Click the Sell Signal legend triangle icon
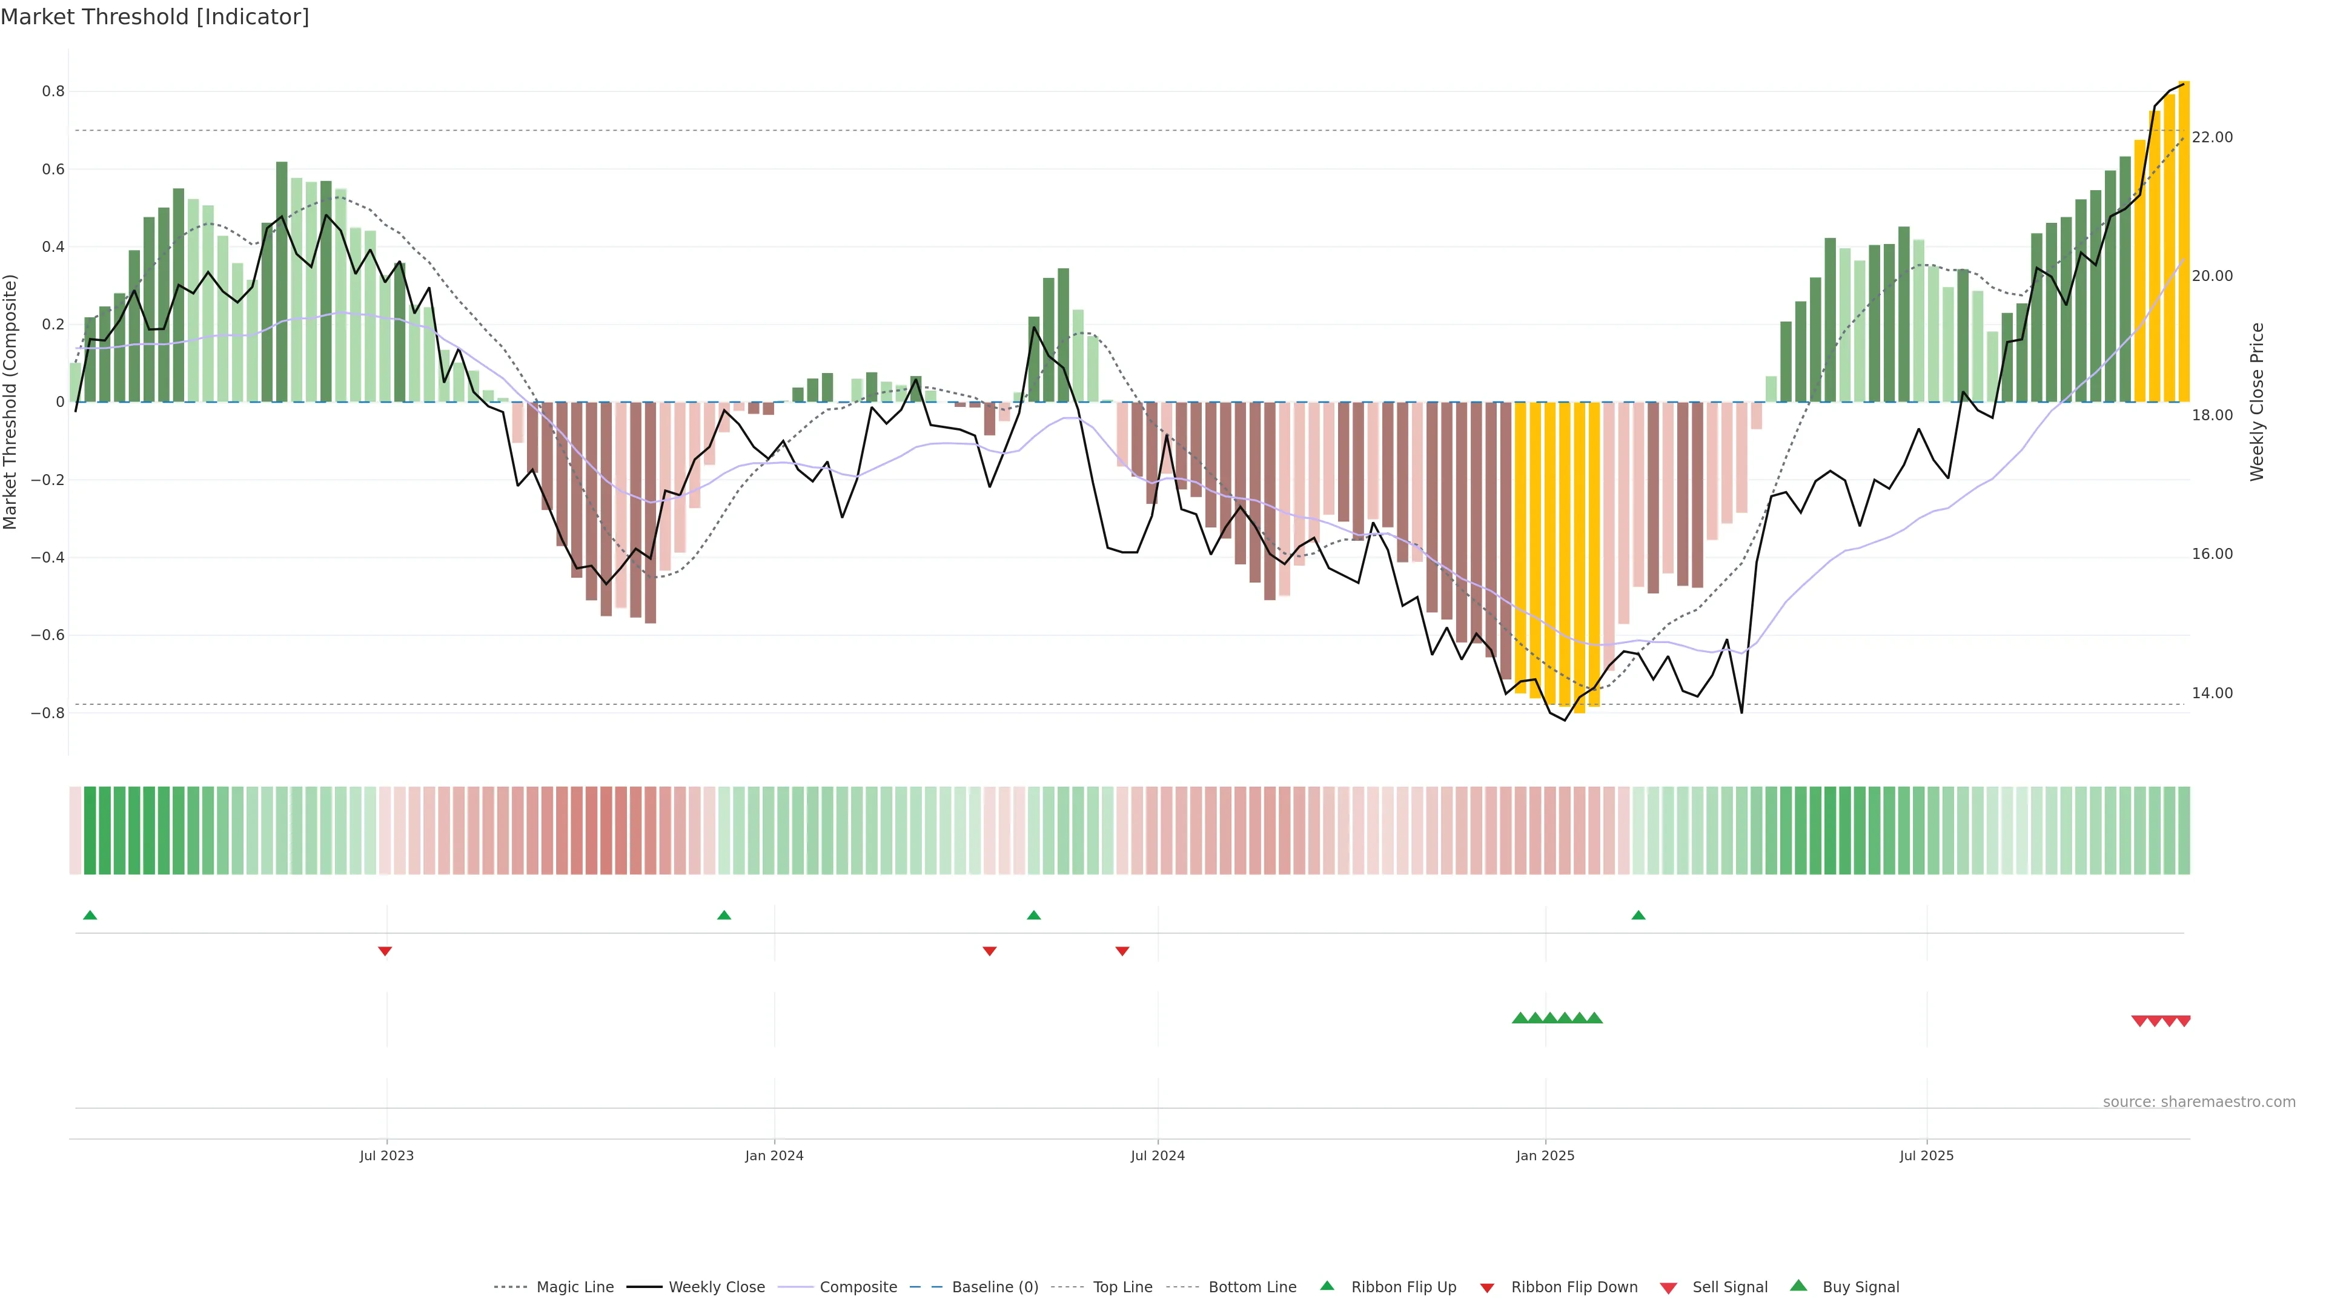The height and width of the screenshot is (1308, 2326). 1668,1287
